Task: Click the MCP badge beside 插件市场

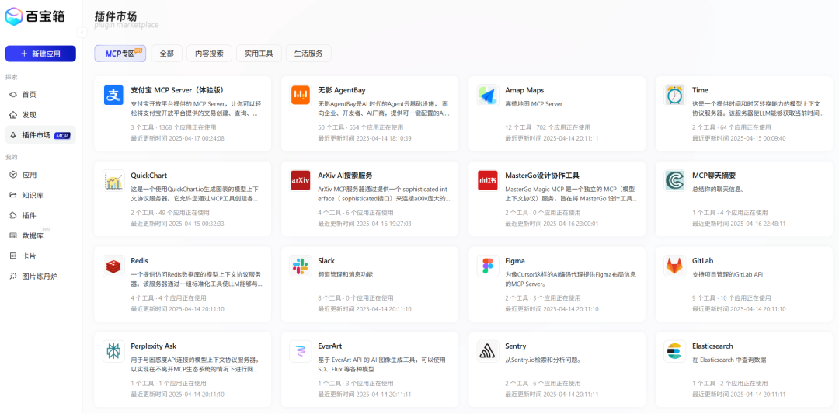Action: tap(63, 135)
